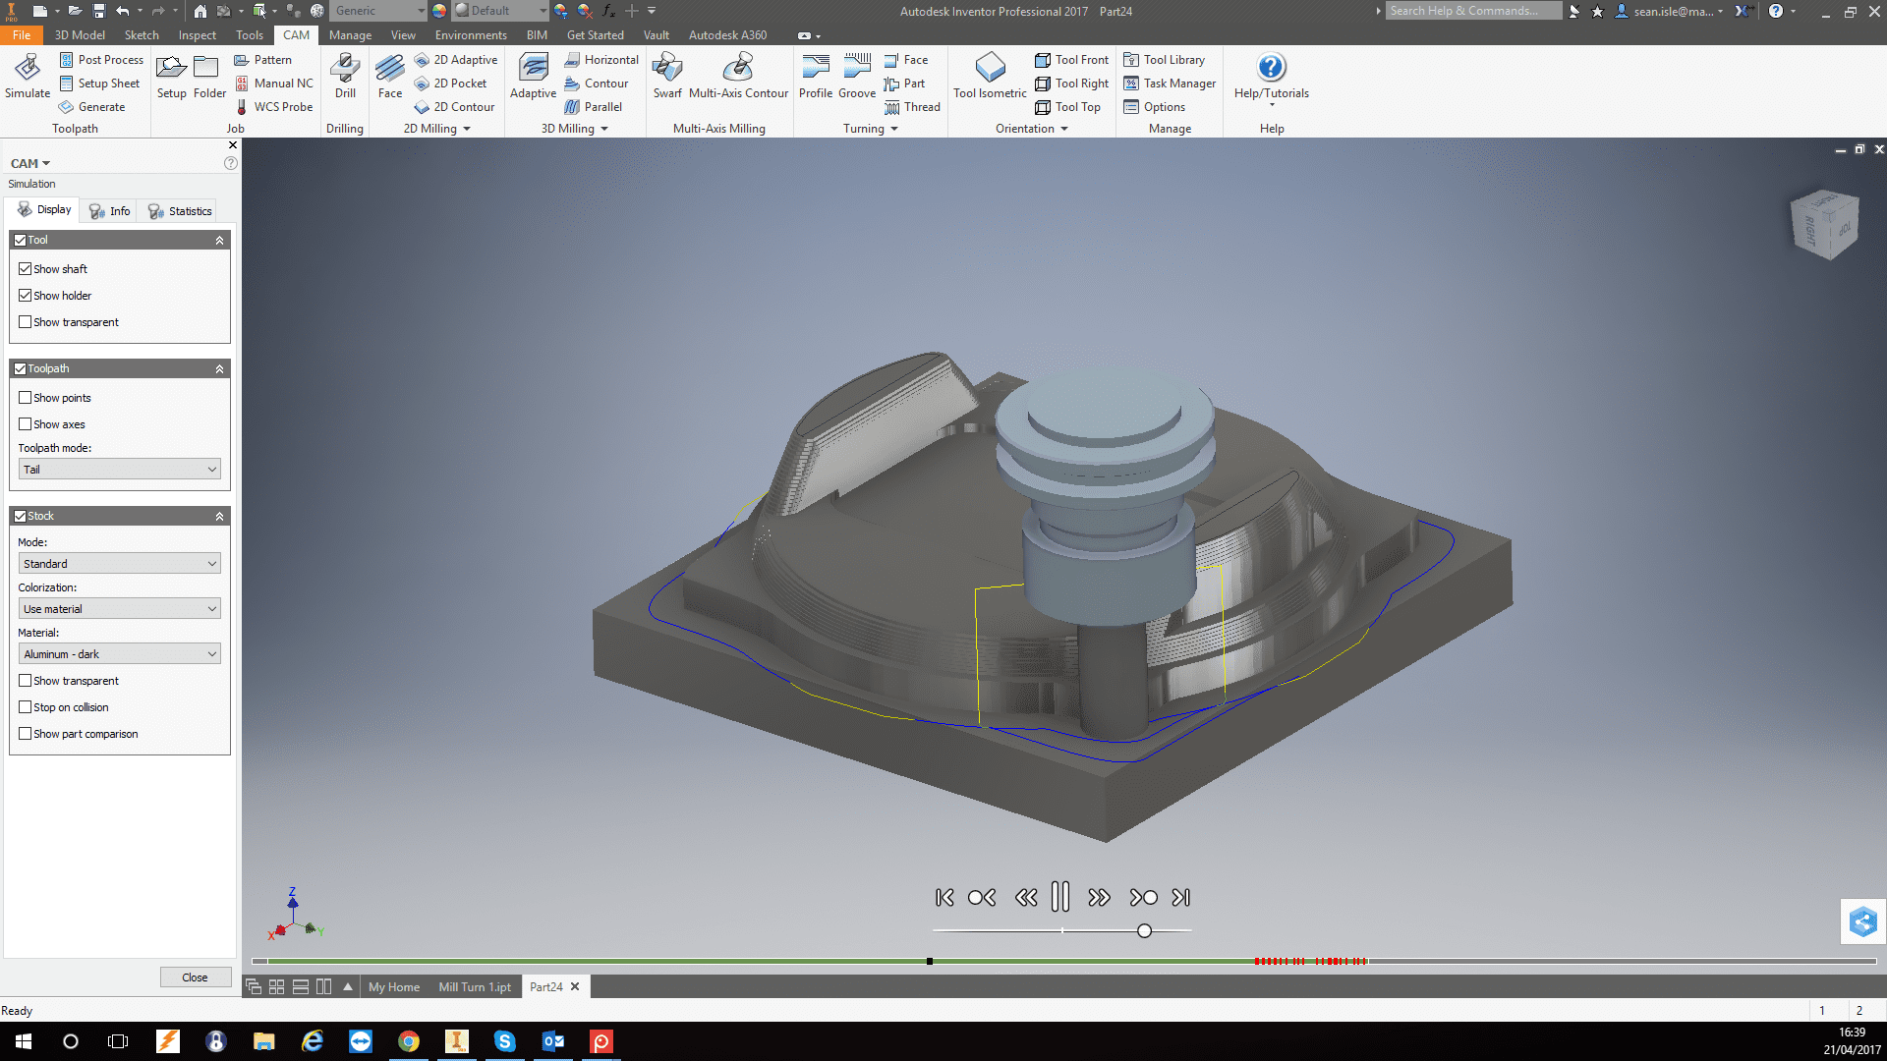1887x1061 pixels.
Task: Uncheck the Show holder checkbox
Action: tap(26, 296)
